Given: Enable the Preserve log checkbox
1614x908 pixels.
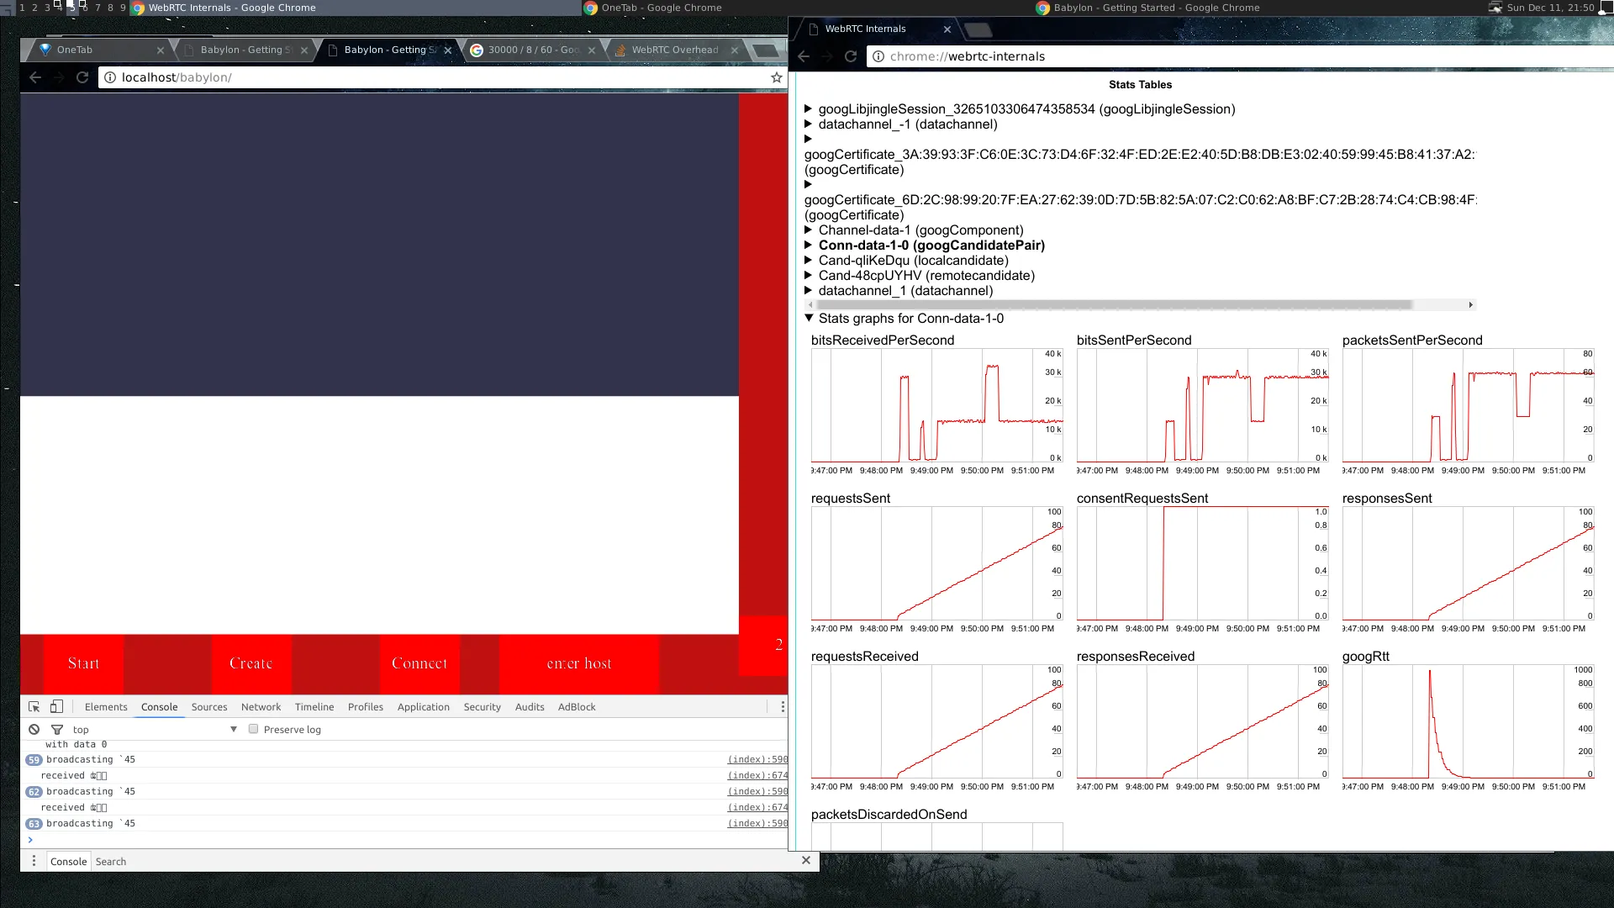Looking at the screenshot, I should pyautogui.click(x=253, y=729).
